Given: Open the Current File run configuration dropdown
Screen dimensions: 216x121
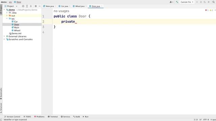Looking at the screenshot, I should coord(187,2).
